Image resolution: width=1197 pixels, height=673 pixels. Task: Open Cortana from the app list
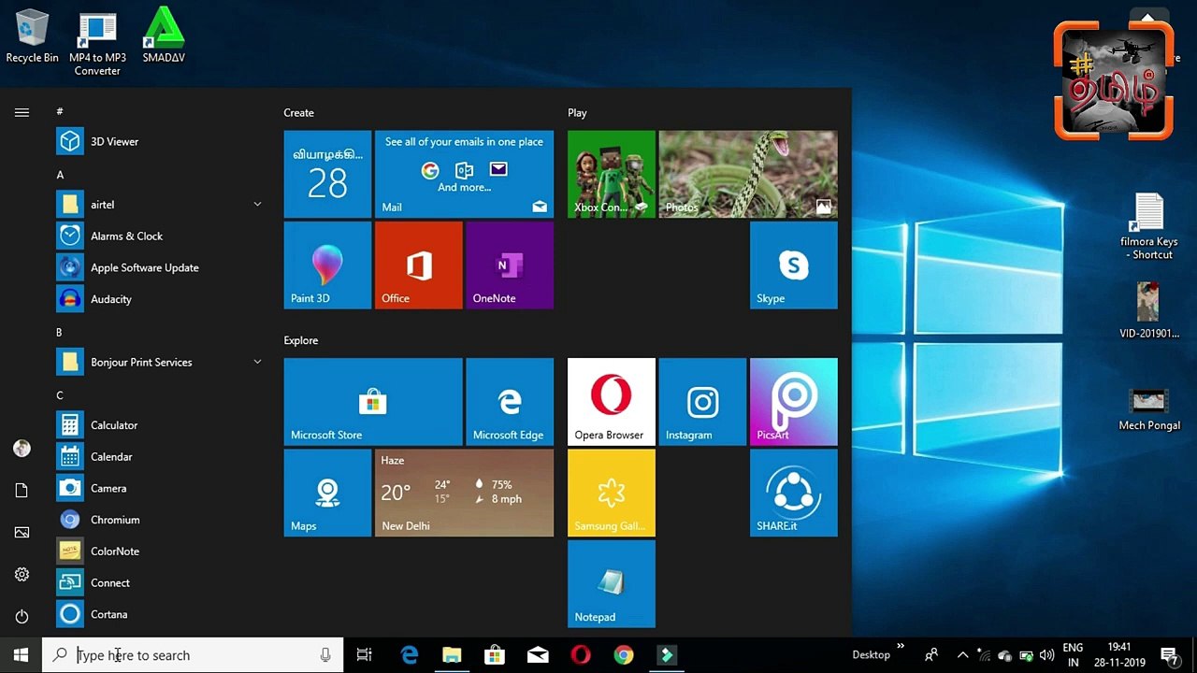[x=159, y=614]
